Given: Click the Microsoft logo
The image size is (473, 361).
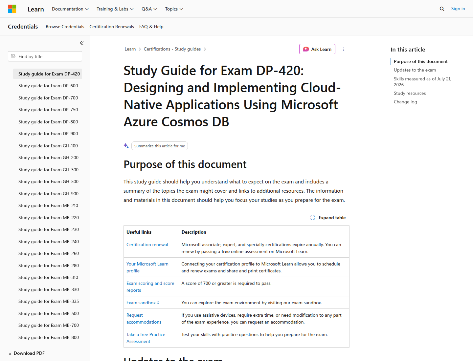Looking at the screenshot, I should (12, 9).
